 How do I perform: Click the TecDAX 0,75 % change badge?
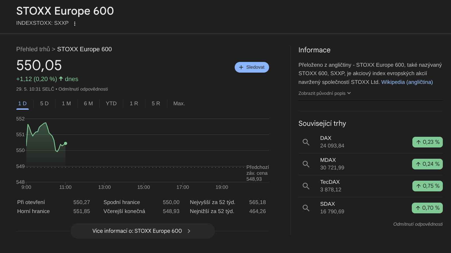[x=428, y=186]
